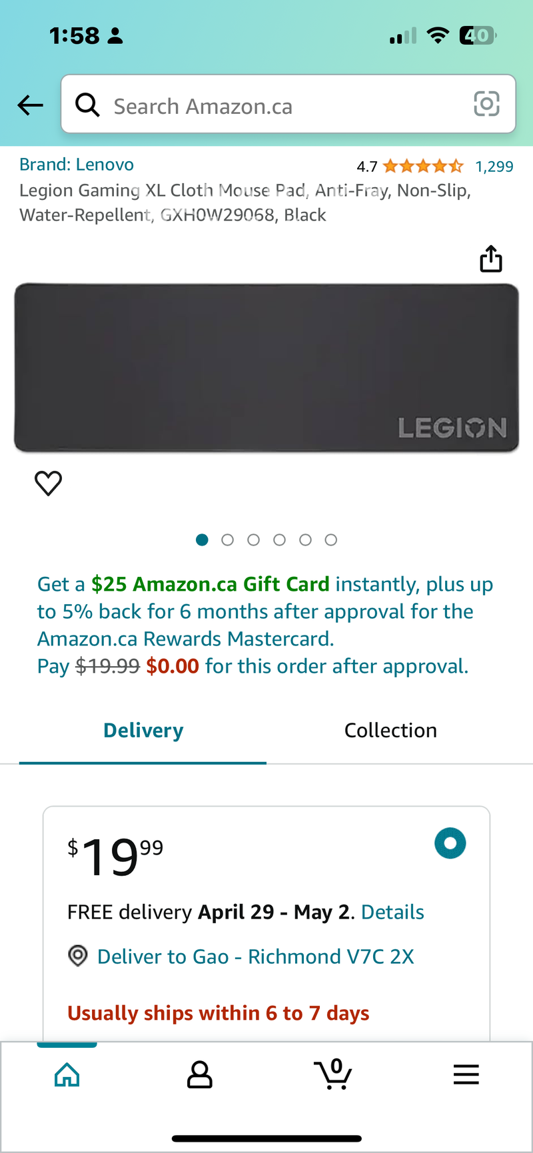This screenshot has width=533, height=1153.
Task: Open the Legion mouse pad product image
Action: coord(266,368)
